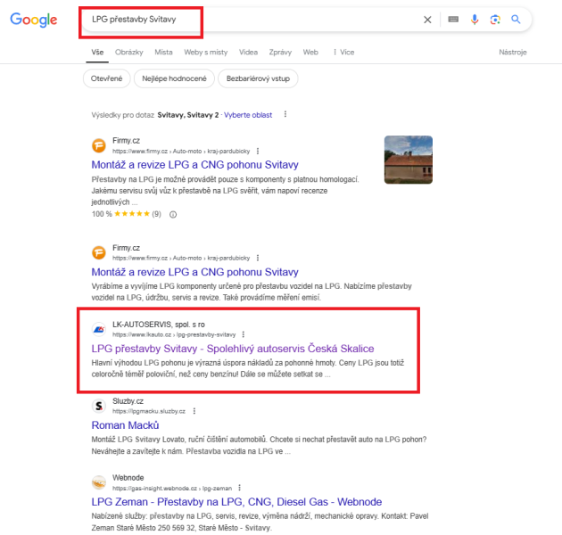Open the Web tab

[310, 53]
